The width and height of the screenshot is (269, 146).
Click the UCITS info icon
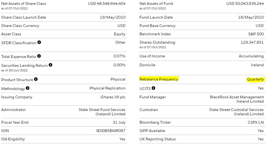click(153, 88)
